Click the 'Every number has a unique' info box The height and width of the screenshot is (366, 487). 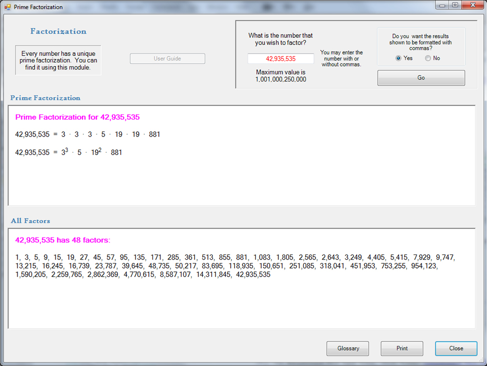tap(58, 60)
